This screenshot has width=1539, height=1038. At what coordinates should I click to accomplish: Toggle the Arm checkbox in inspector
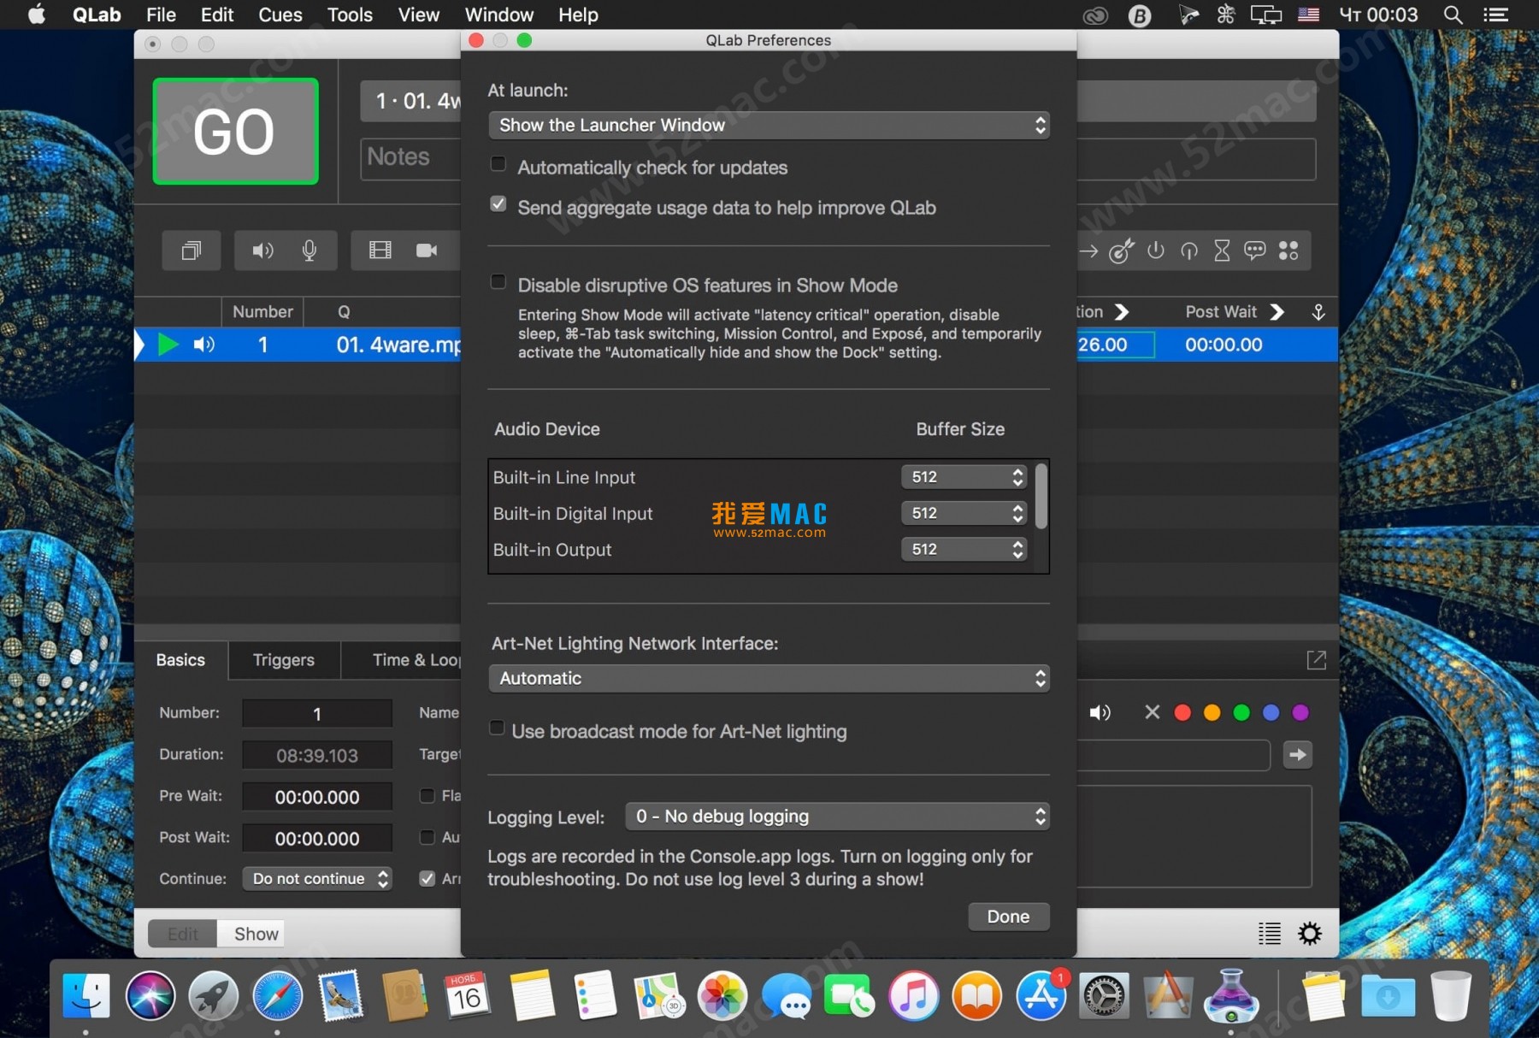pos(427,879)
